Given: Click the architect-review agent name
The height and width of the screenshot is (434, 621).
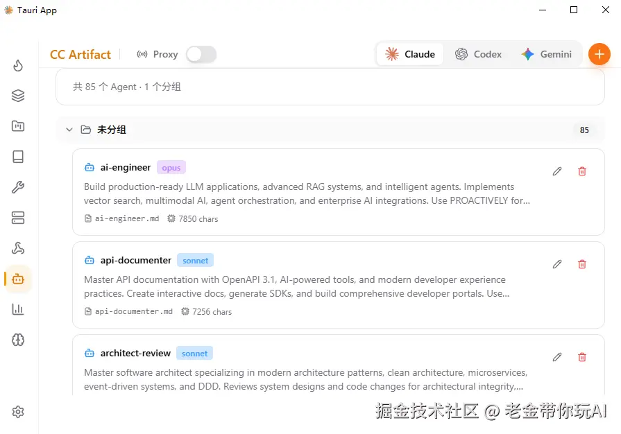Looking at the screenshot, I should pyautogui.click(x=135, y=354).
